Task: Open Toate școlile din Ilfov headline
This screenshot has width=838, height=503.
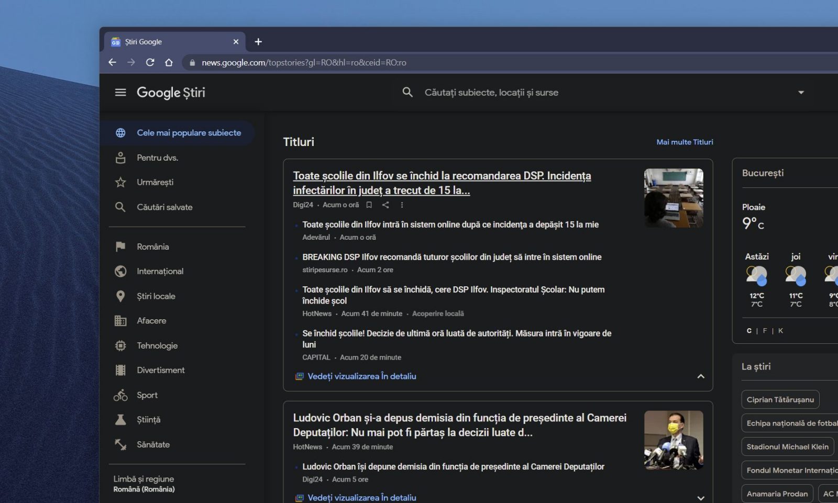Action: pos(442,183)
